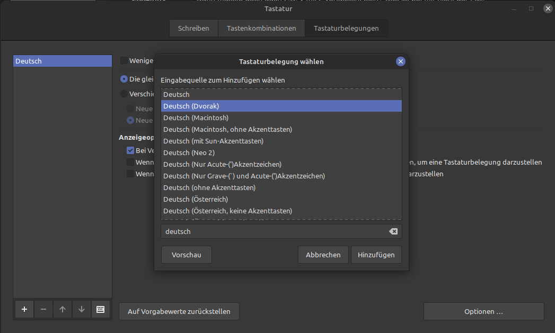Open the Optionen ... button
555x333 pixels.
tap(484, 311)
